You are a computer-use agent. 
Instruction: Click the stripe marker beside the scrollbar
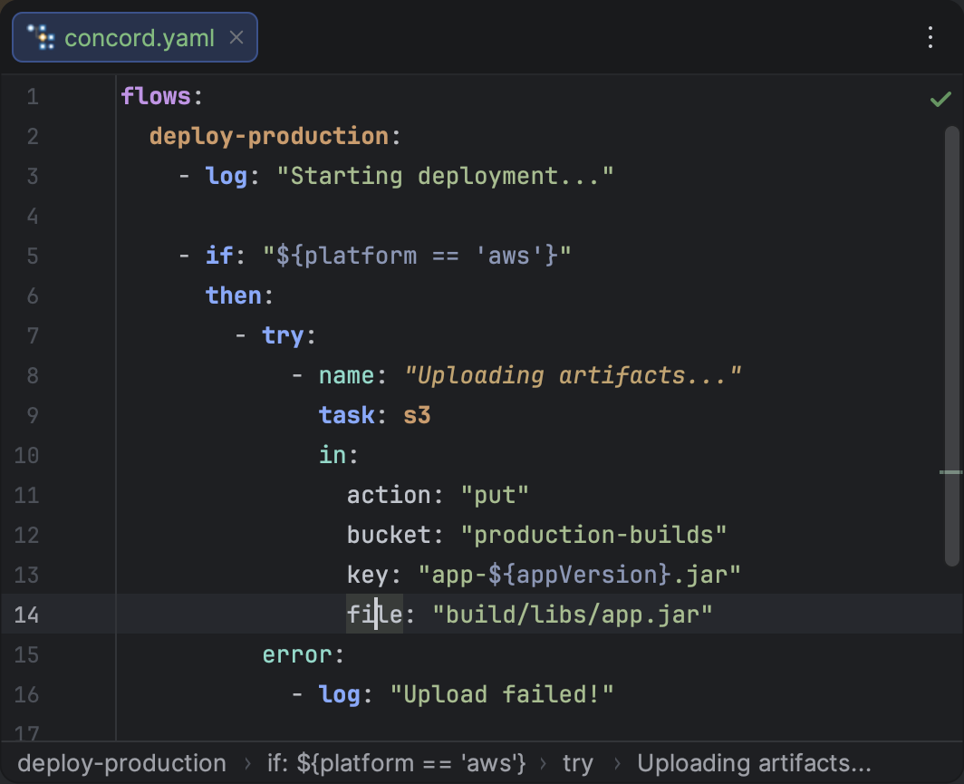[x=950, y=472]
